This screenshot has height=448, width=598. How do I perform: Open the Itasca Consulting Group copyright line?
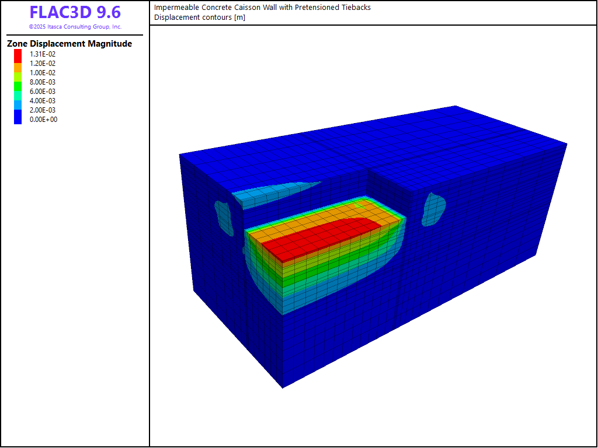pyautogui.click(x=75, y=27)
